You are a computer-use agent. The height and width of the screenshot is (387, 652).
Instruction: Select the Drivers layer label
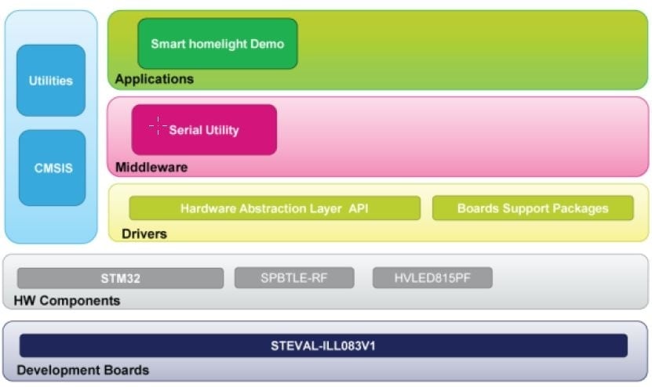144,234
